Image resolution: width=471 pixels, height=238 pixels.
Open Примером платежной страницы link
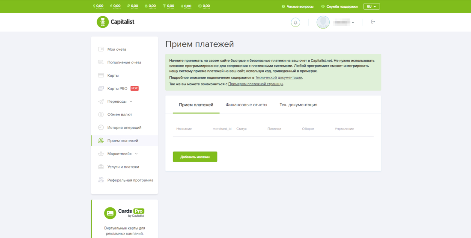pos(256,84)
